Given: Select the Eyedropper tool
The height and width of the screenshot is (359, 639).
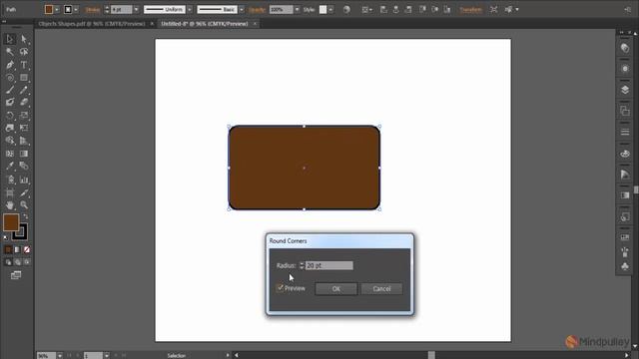Looking at the screenshot, I should click(x=10, y=167).
